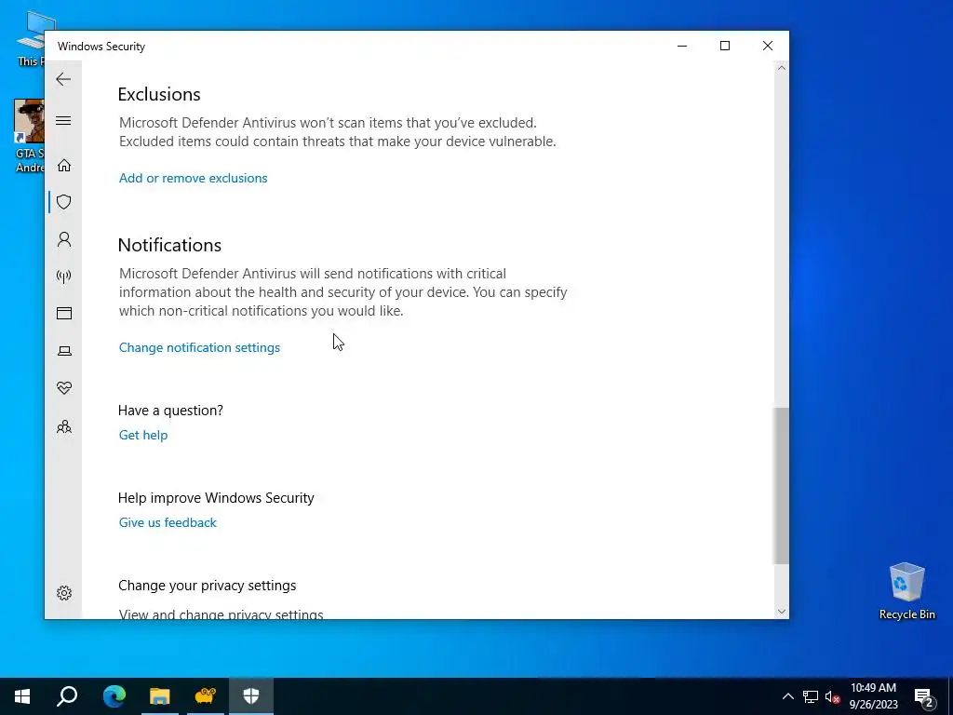Go back using the back arrow
The width and height of the screenshot is (953, 715).
pyautogui.click(x=63, y=79)
